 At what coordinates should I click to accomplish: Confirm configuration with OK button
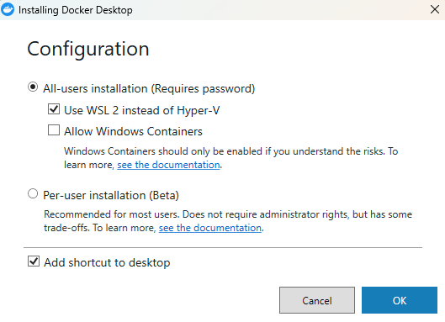point(400,300)
